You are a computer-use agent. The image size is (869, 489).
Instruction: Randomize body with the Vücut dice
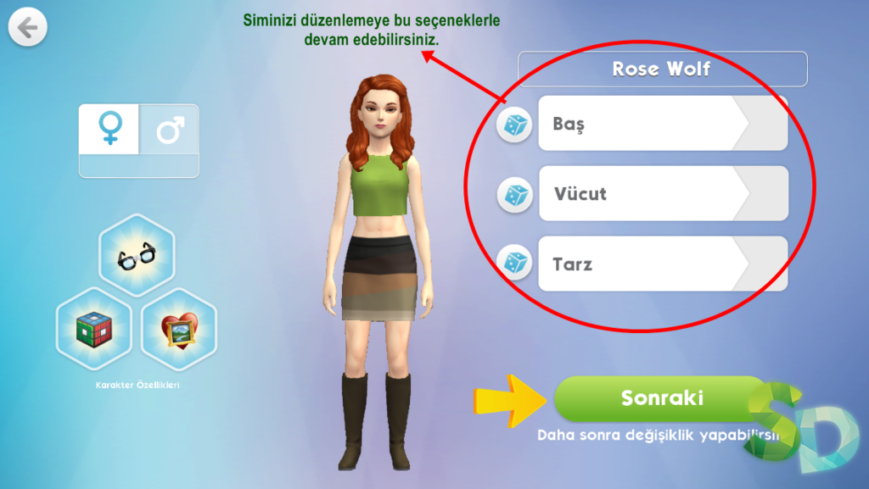coord(515,195)
